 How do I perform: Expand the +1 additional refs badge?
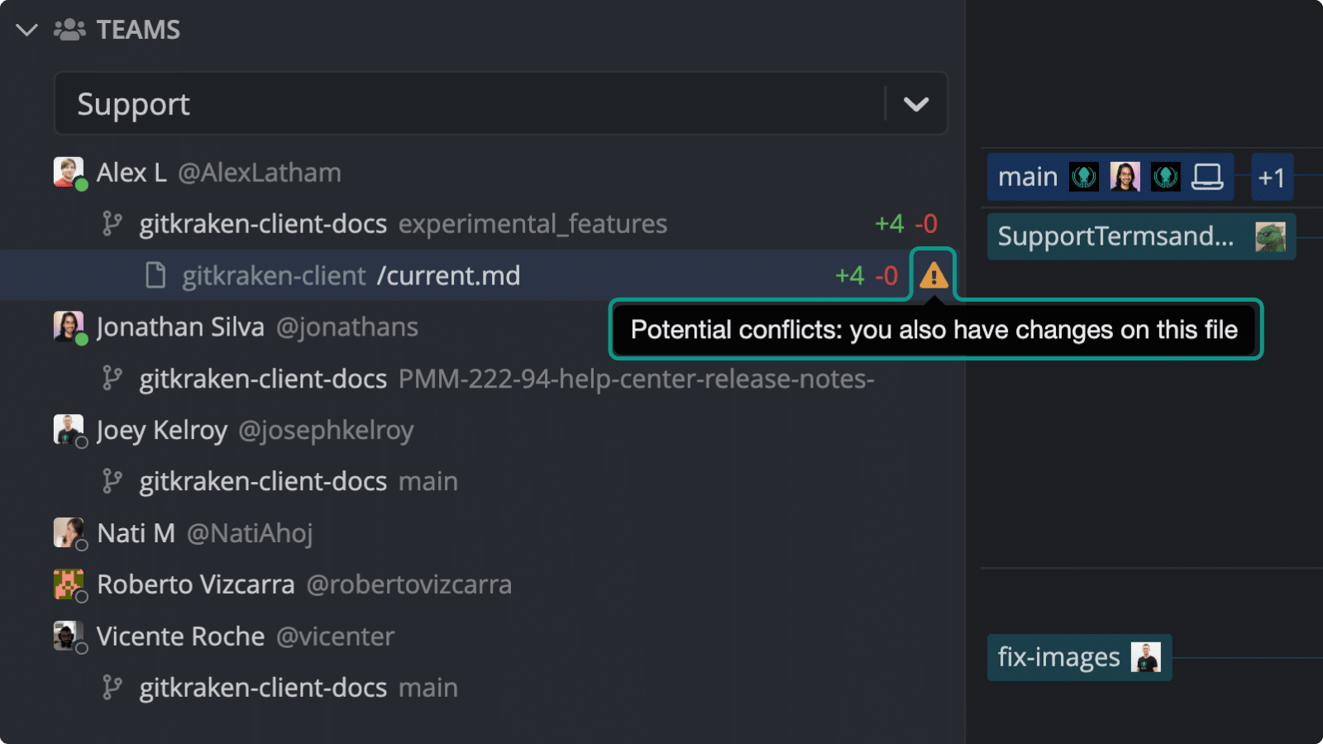(x=1272, y=177)
